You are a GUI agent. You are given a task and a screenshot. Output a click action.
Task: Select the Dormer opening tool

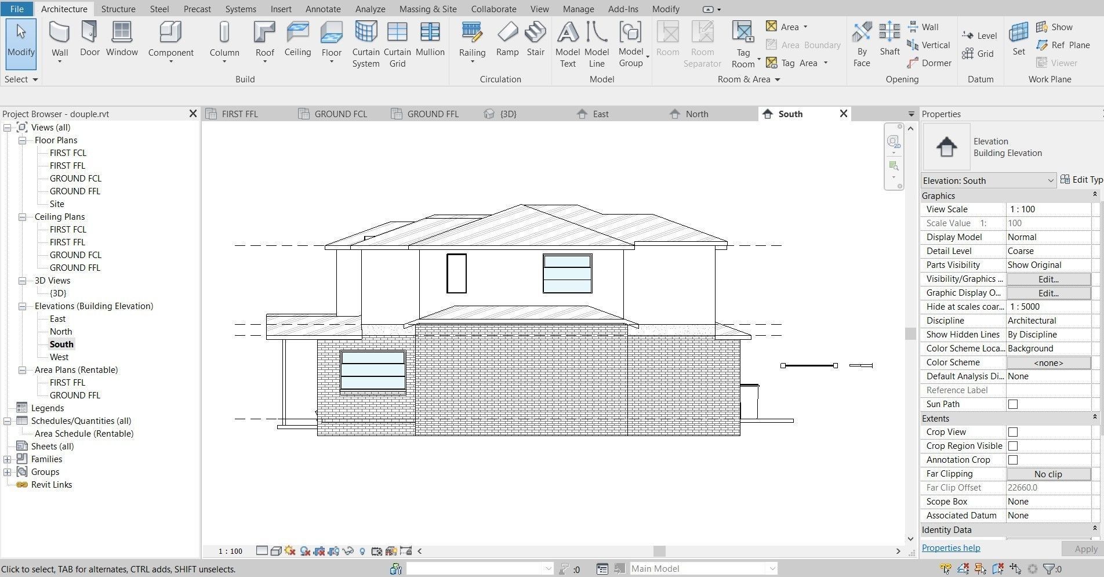pos(929,63)
